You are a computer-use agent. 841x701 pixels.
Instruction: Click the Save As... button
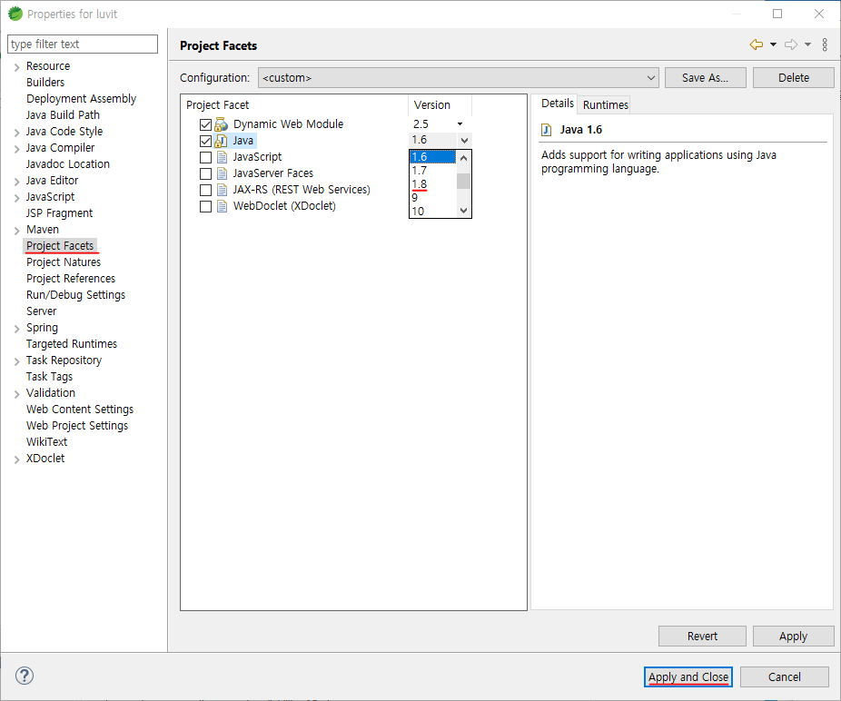point(706,78)
